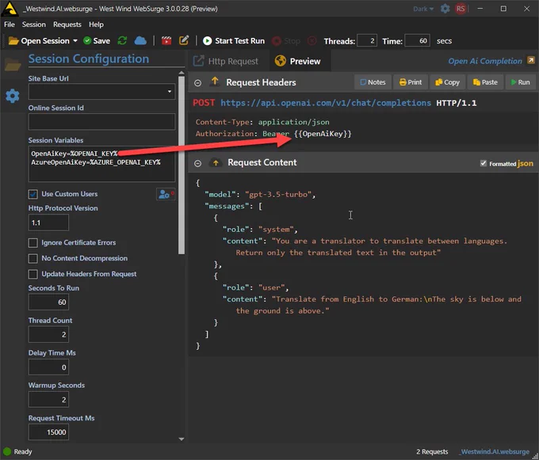
Task: Toggle the Formatted json checkbox
Action: [x=484, y=163]
